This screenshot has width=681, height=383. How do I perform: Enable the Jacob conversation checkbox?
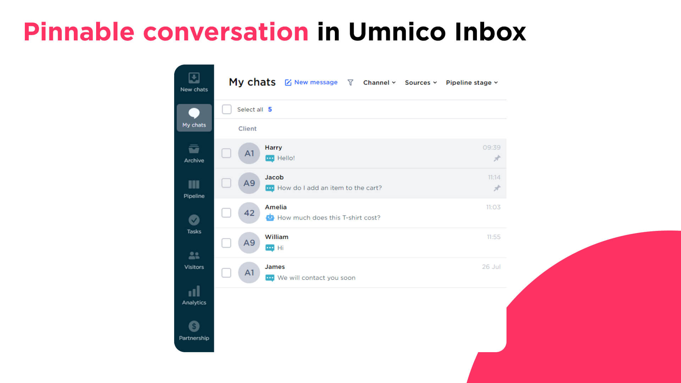point(226,182)
